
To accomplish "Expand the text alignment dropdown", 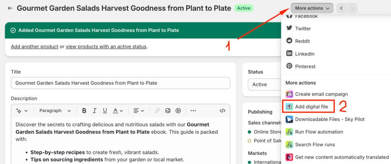I will [x=138, y=111].
